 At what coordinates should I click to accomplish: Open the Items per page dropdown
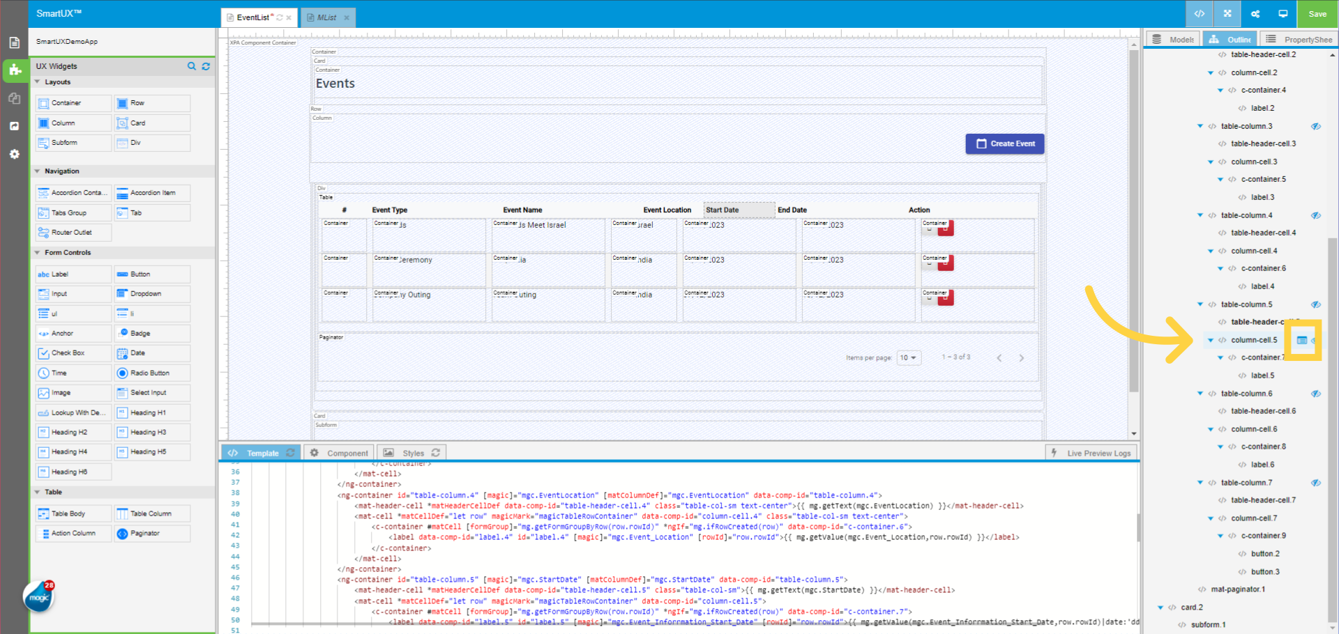(x=909, y=357)
